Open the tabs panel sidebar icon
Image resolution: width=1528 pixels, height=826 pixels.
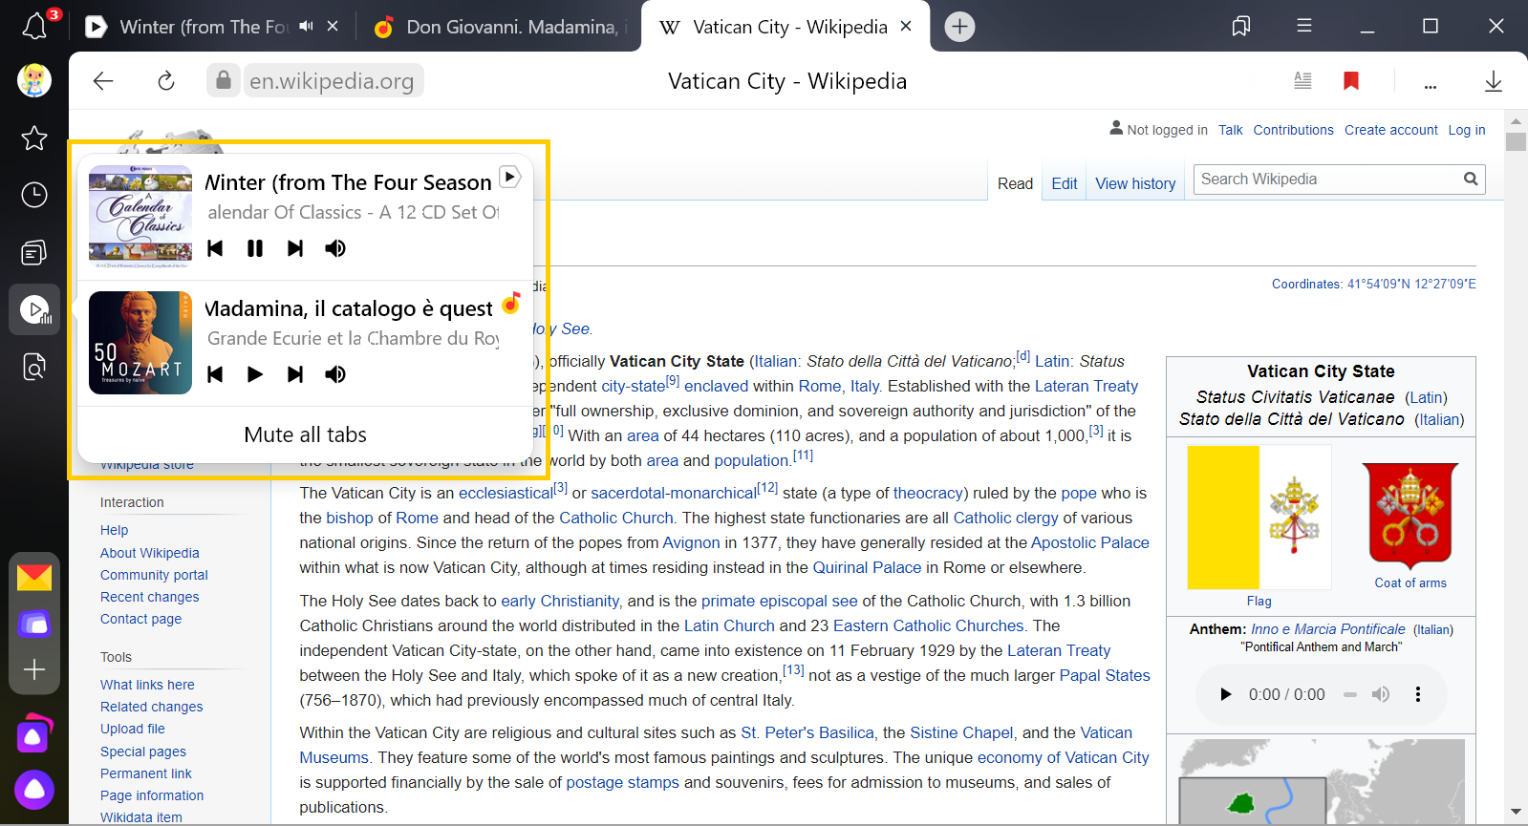(x=34, y=252)
